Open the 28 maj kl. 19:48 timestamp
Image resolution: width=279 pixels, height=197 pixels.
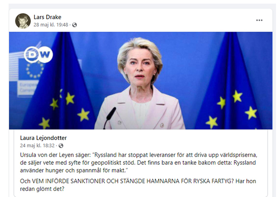point(51,25)
